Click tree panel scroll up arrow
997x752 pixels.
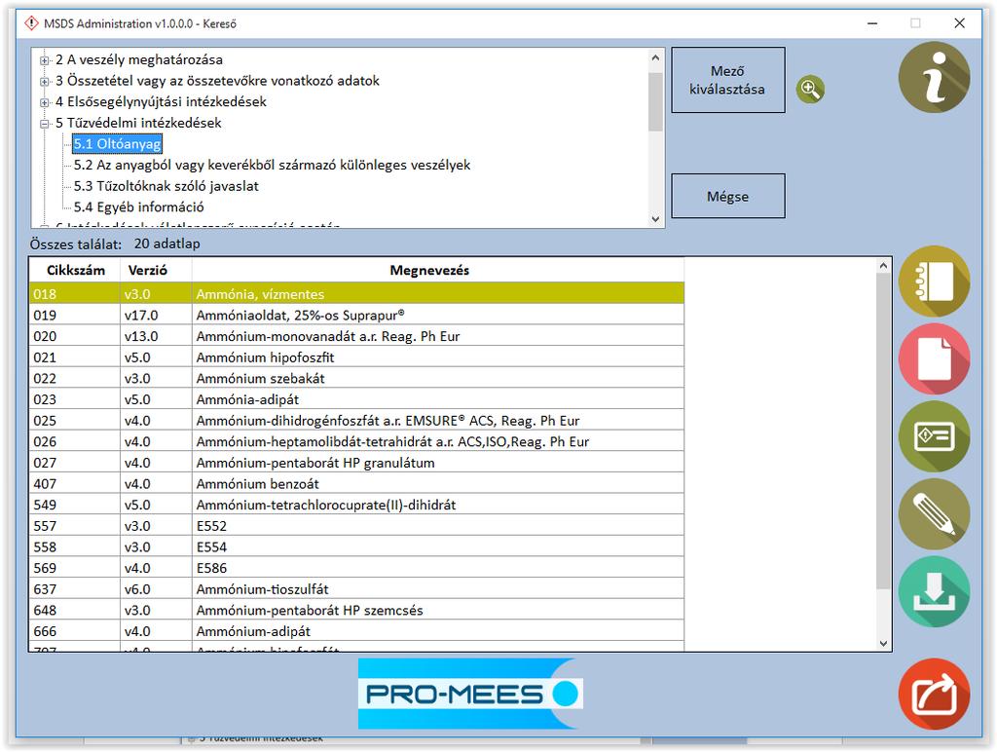[655, 57]
